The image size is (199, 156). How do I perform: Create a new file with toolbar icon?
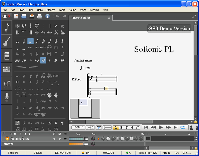coord(16,16)
